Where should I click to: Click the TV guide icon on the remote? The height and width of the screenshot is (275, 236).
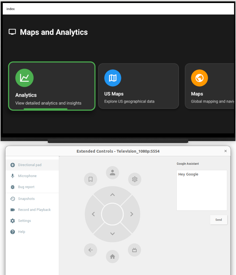(x=134, y=250)
